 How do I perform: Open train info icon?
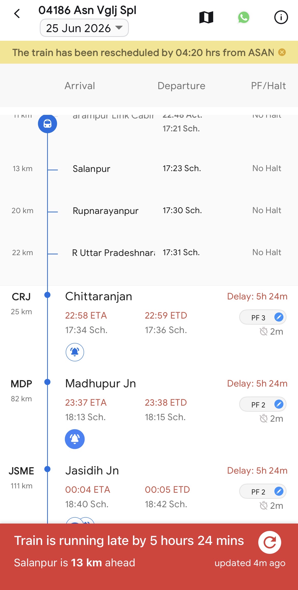pyautogui.click(x=281, y=17)
